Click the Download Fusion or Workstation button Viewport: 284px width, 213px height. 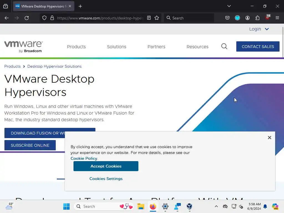pos(35,133)
